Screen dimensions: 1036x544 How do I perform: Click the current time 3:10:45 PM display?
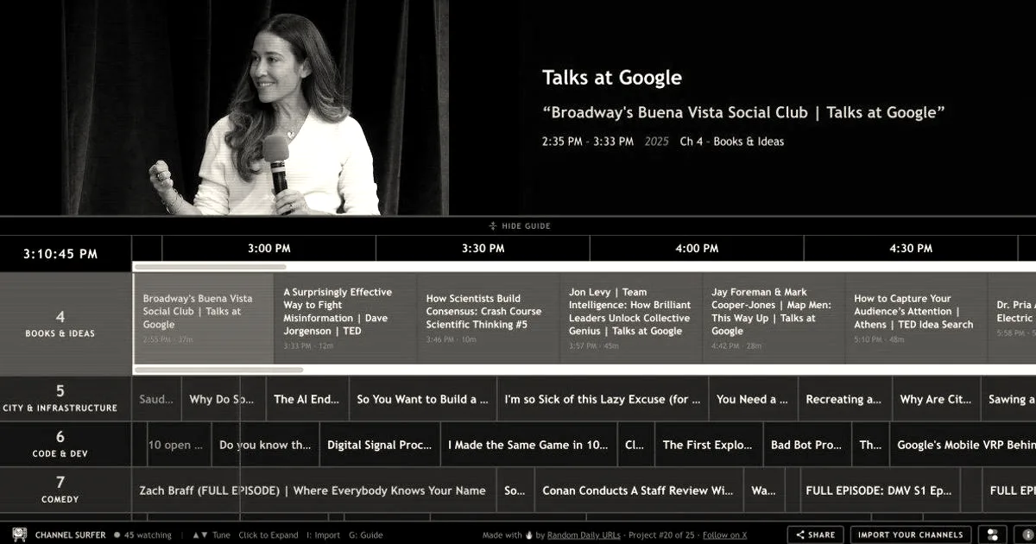(x=60, y=254)
